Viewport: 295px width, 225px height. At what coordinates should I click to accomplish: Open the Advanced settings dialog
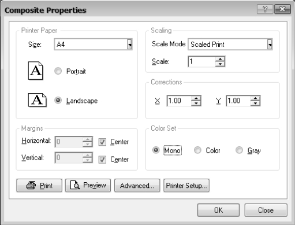coord(137,186)
